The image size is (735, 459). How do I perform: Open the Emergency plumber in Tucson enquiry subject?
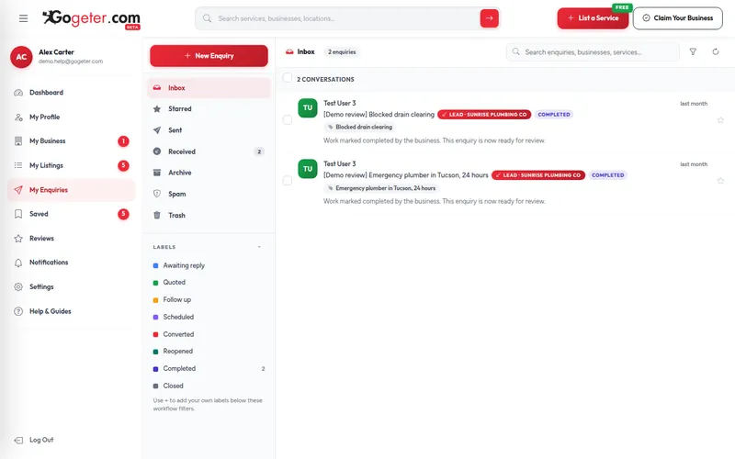click(x=406, y=175)
